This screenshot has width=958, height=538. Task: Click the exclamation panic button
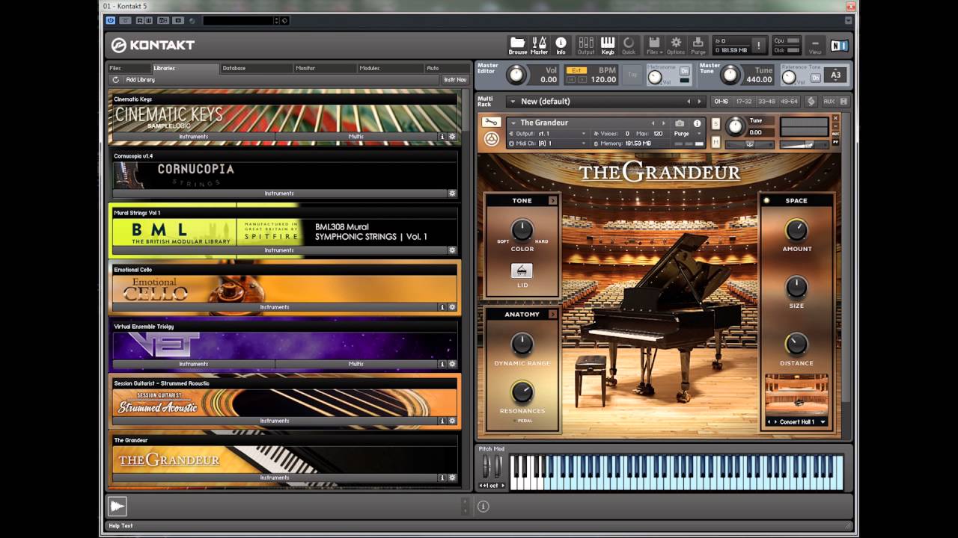(758, 45)
